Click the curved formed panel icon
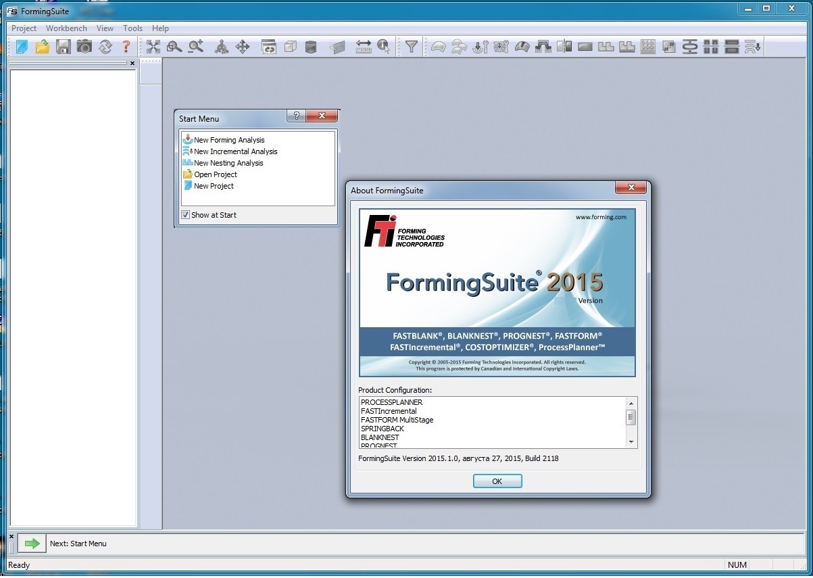 (522, 47)
